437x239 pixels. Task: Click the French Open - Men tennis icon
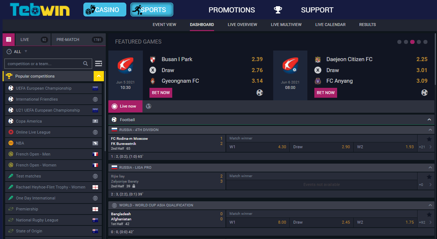click(11, 154)
